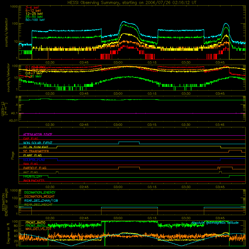Click the "FRONTS_OFF" flag label

33,176
